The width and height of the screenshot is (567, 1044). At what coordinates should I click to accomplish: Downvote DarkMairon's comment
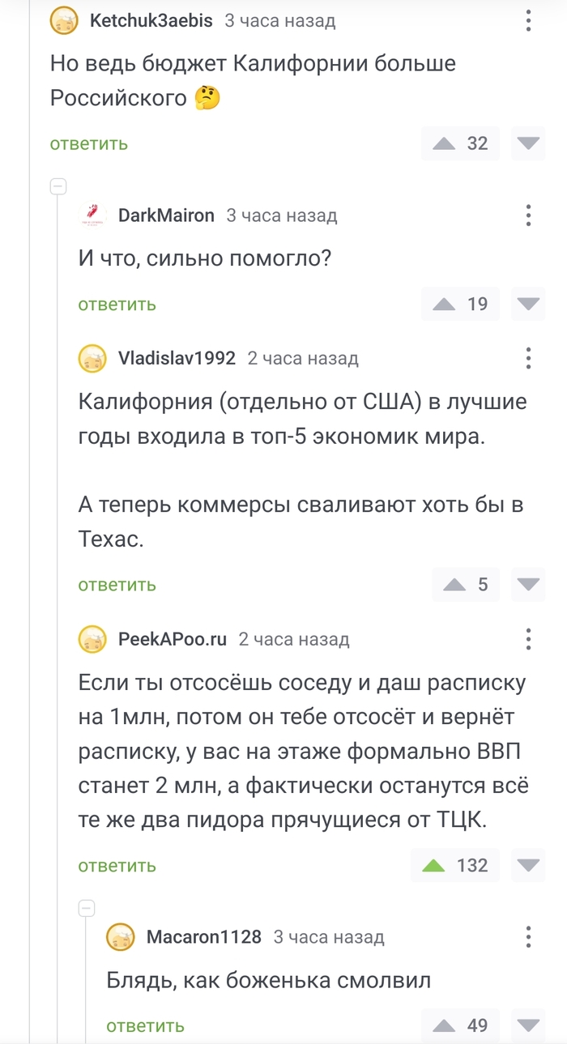[527, 304]
